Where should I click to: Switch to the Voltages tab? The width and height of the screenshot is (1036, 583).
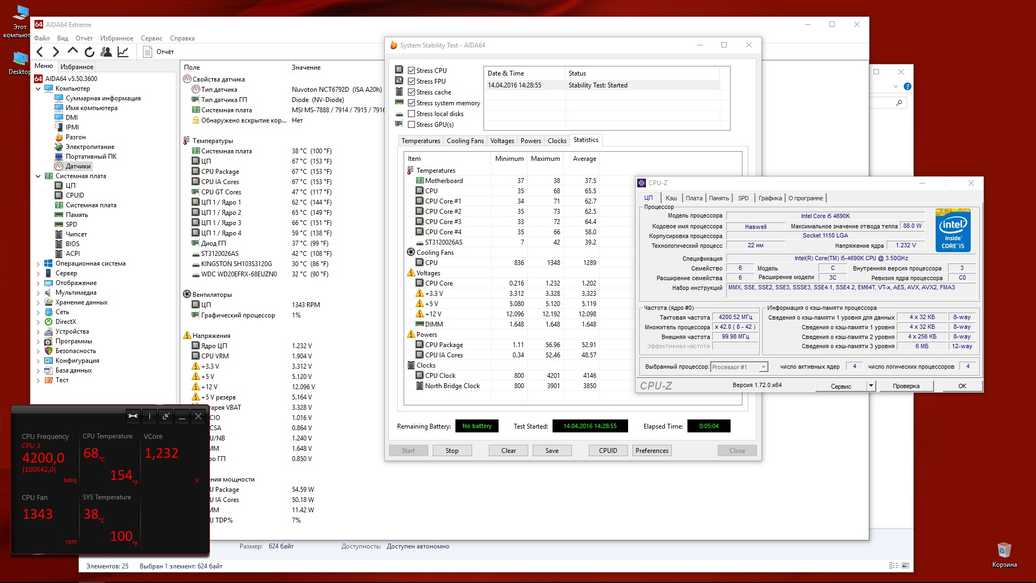(502, 141)
